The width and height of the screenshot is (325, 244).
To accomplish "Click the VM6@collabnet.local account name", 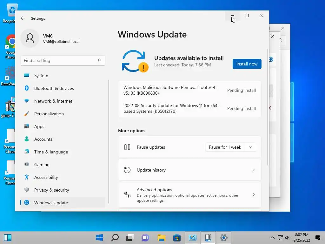I will point(61,42).
